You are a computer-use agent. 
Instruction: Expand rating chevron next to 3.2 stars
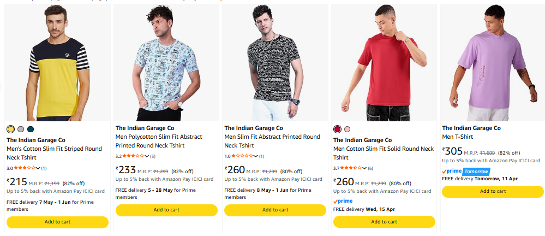tap(147, 156)
